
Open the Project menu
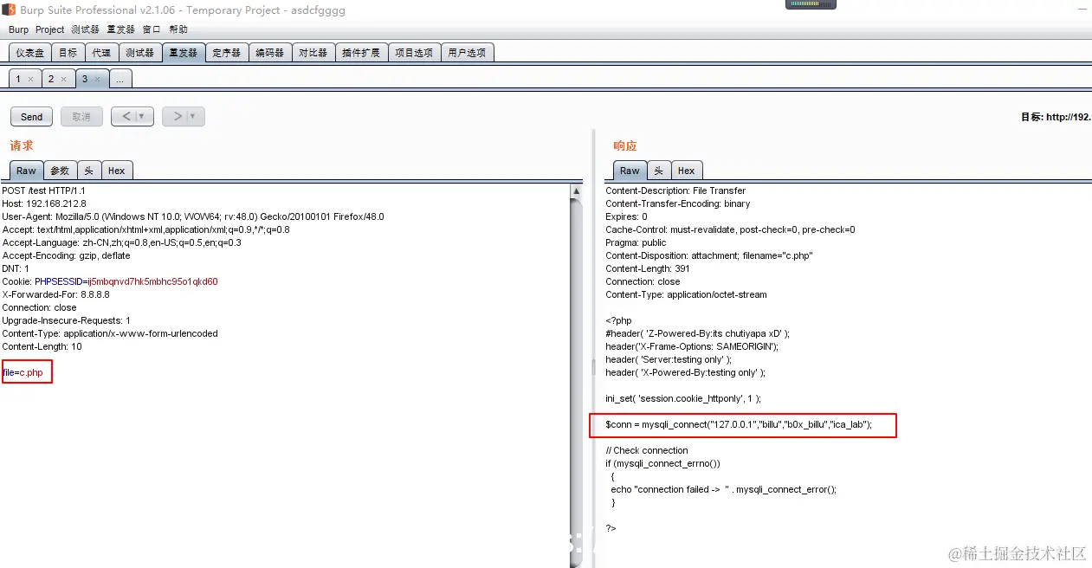[50, 29]
